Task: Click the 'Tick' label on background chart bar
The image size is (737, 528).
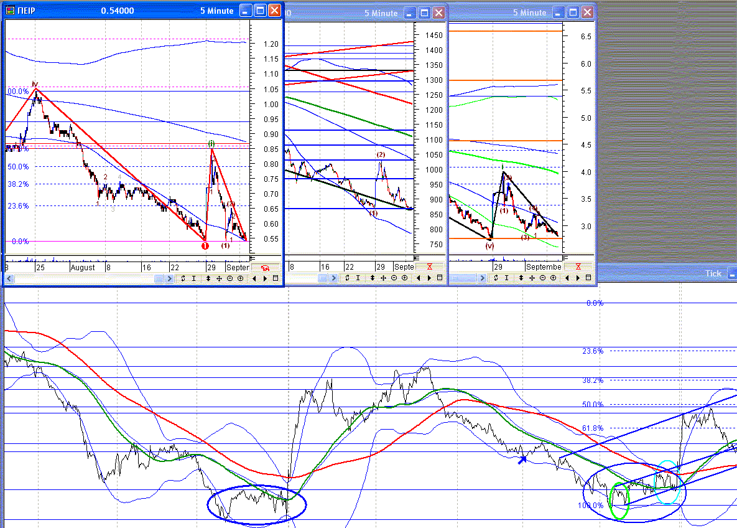Action: [x=713, y=273]
